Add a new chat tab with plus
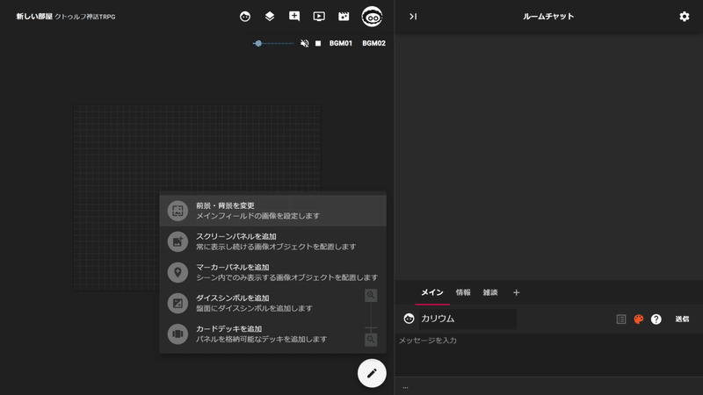This screenshot has height=395, width=703. click(516, 292)
